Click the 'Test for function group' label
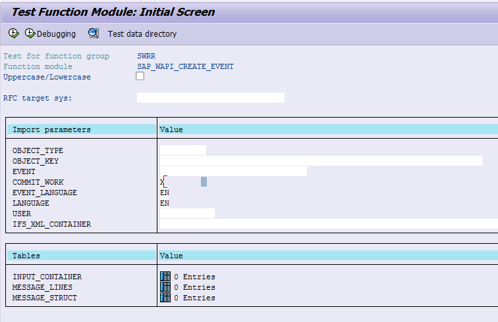The image size is (498, 322). click(x=56, y=56)
